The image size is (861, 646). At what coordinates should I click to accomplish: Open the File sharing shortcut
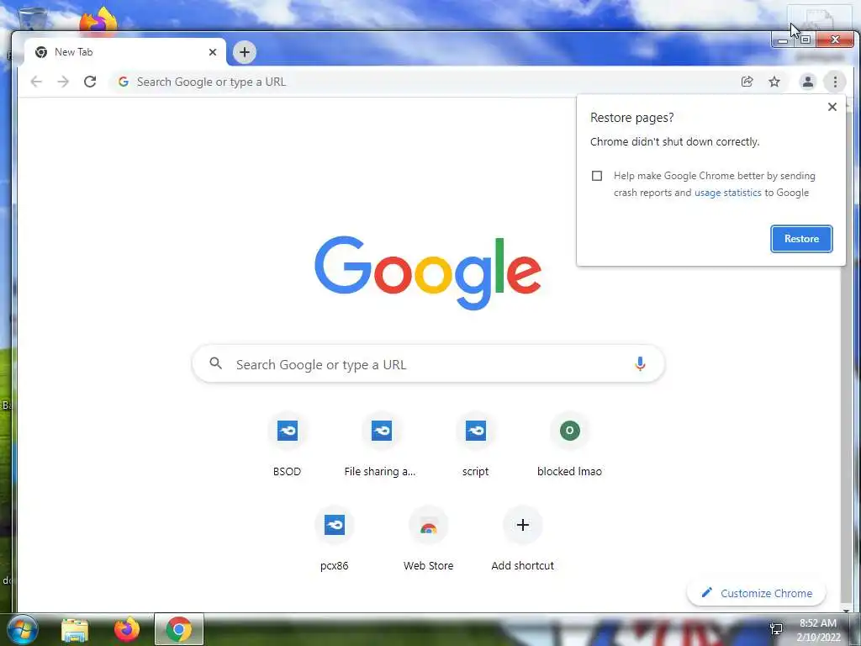(381, 445)
